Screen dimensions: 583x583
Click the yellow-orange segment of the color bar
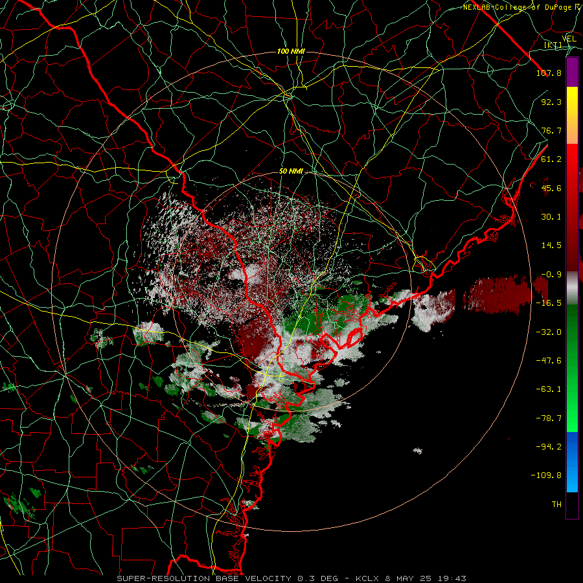tap(572, 115)
